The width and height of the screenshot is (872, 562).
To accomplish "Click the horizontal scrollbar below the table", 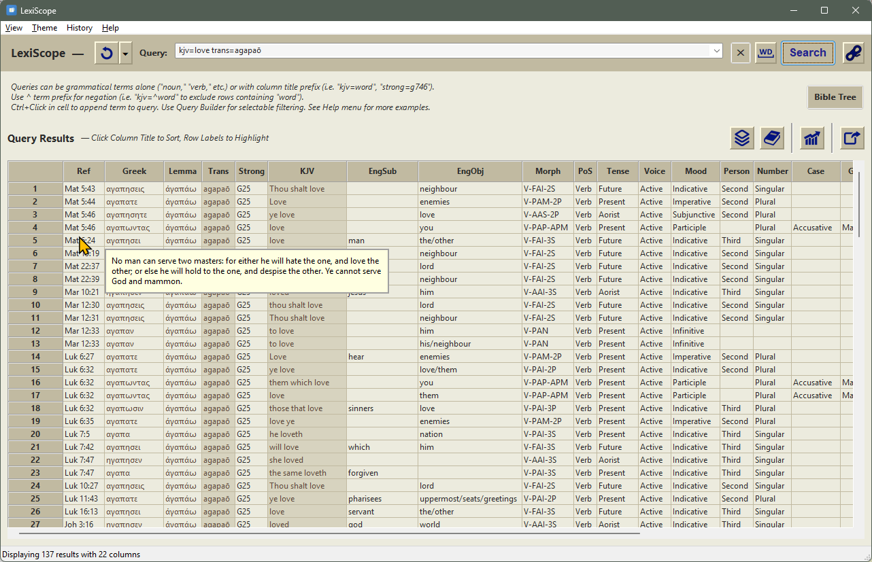I will (x=326, y=533).
